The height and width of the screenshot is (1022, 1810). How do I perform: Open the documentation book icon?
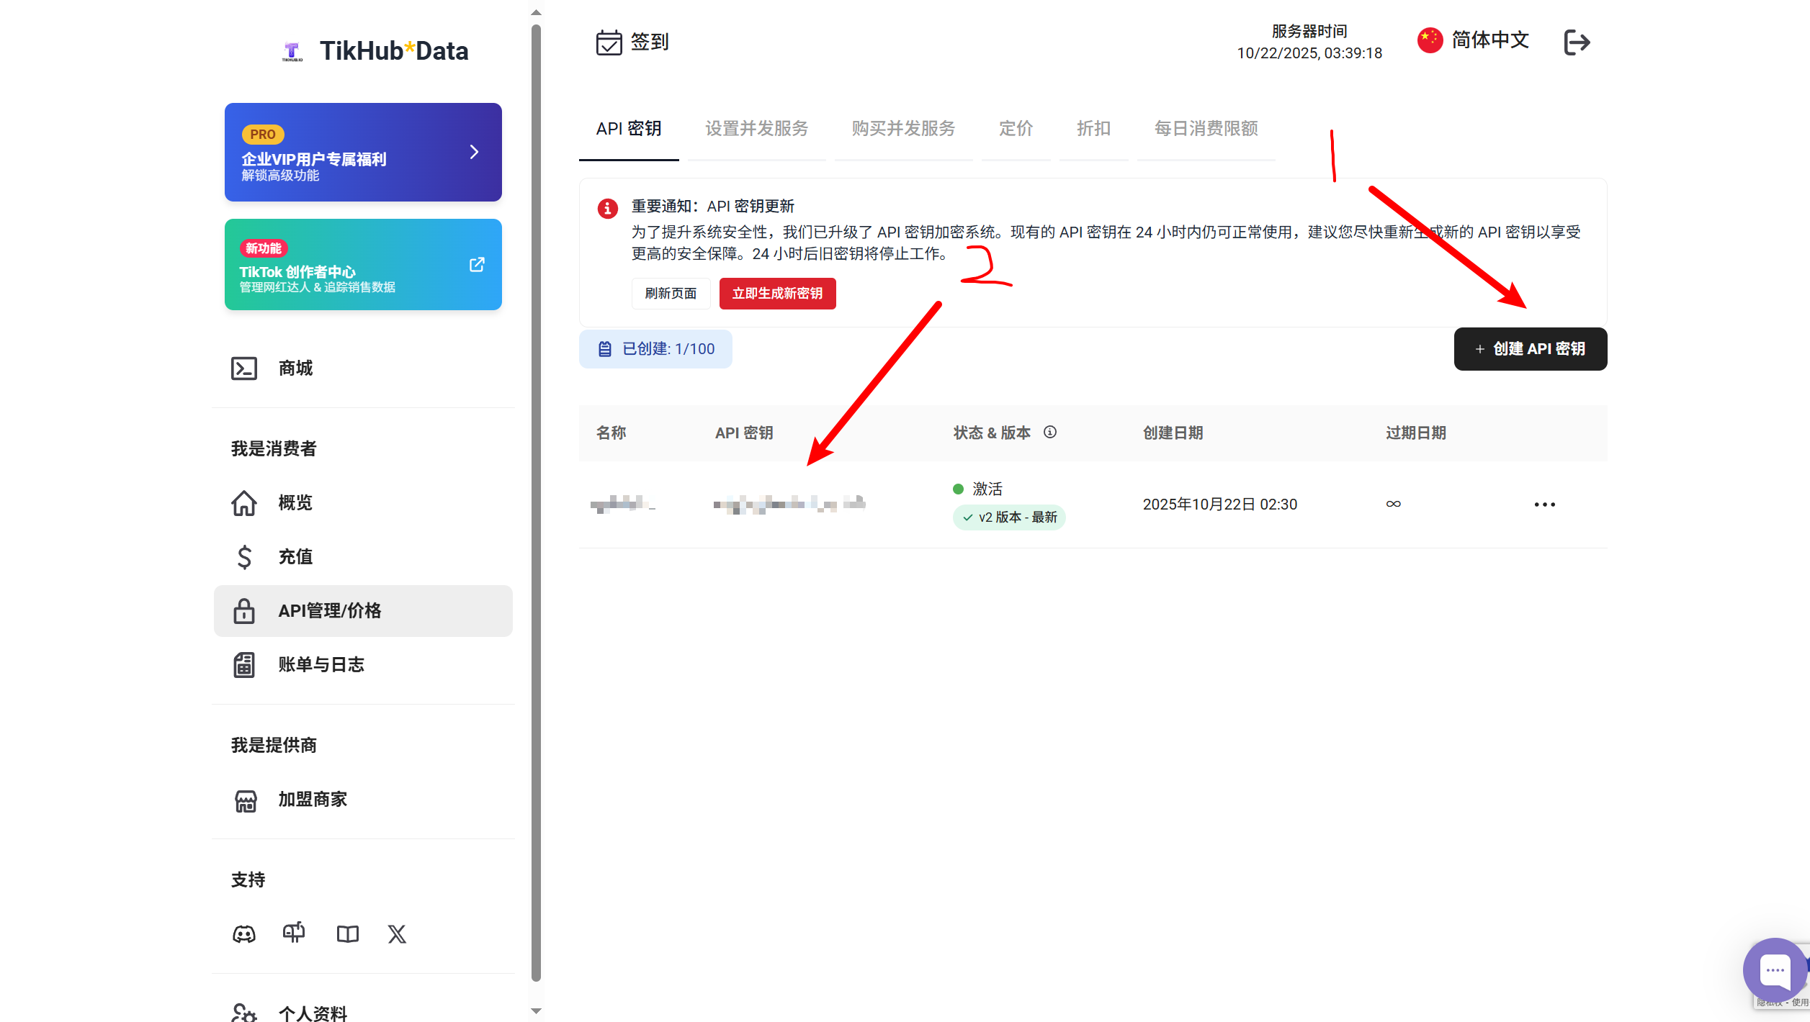point(348,934)
